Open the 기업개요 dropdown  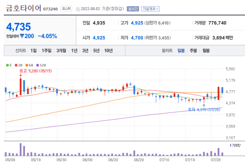click(x=150, y=9)
